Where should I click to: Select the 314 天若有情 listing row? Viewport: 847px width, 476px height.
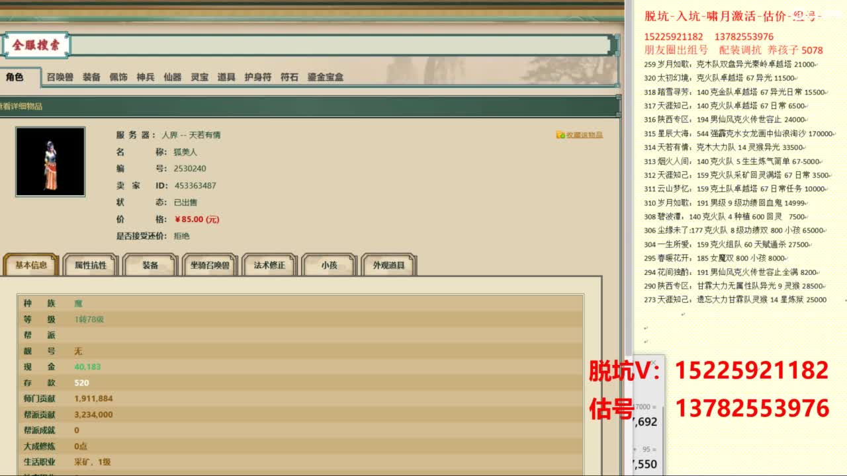[725, 147]
